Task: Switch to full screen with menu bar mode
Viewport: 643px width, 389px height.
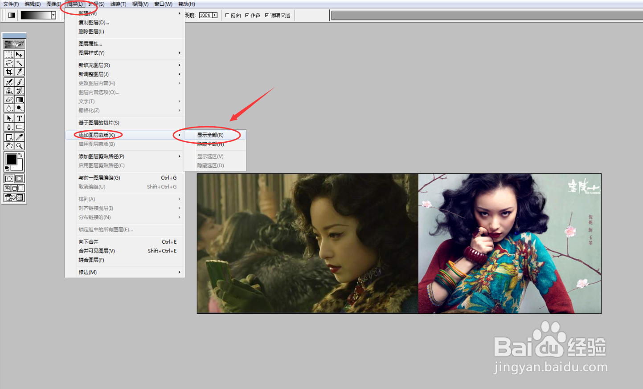Action: pos(14,188)
